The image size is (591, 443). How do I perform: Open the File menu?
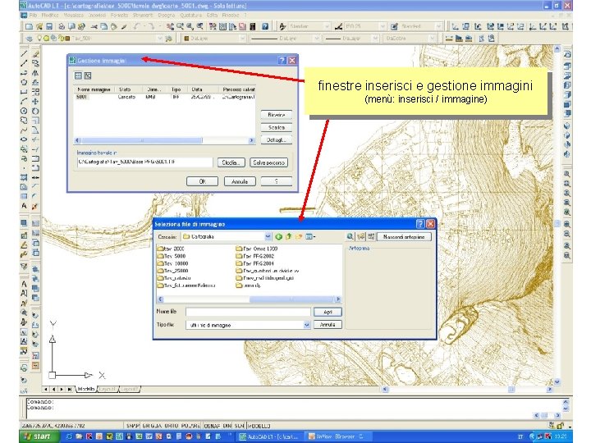pos(33,15)
